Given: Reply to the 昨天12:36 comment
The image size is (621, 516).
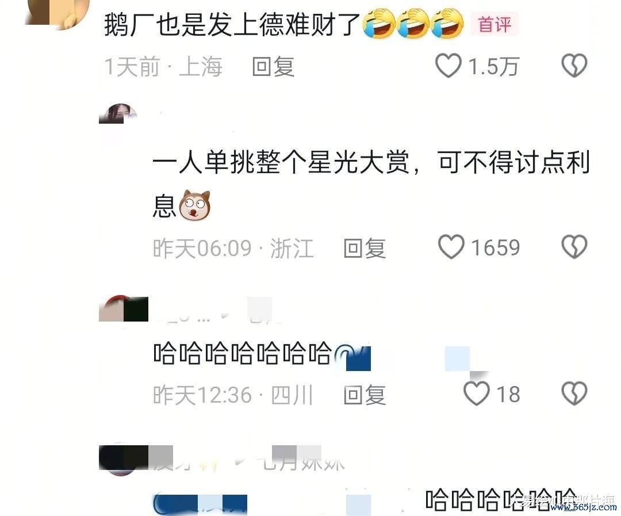Looking at the screenshot, I should tap(365, 395).
